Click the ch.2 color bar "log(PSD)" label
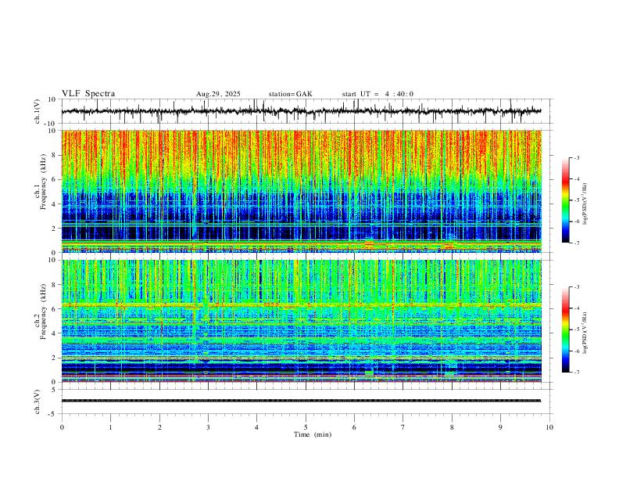Screen dimensions: 619x479 pos(585,333)
